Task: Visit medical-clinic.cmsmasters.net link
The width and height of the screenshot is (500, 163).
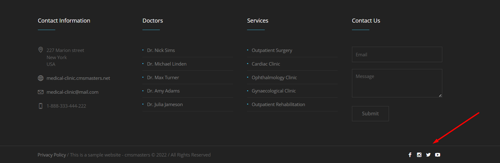Action: 78,78
